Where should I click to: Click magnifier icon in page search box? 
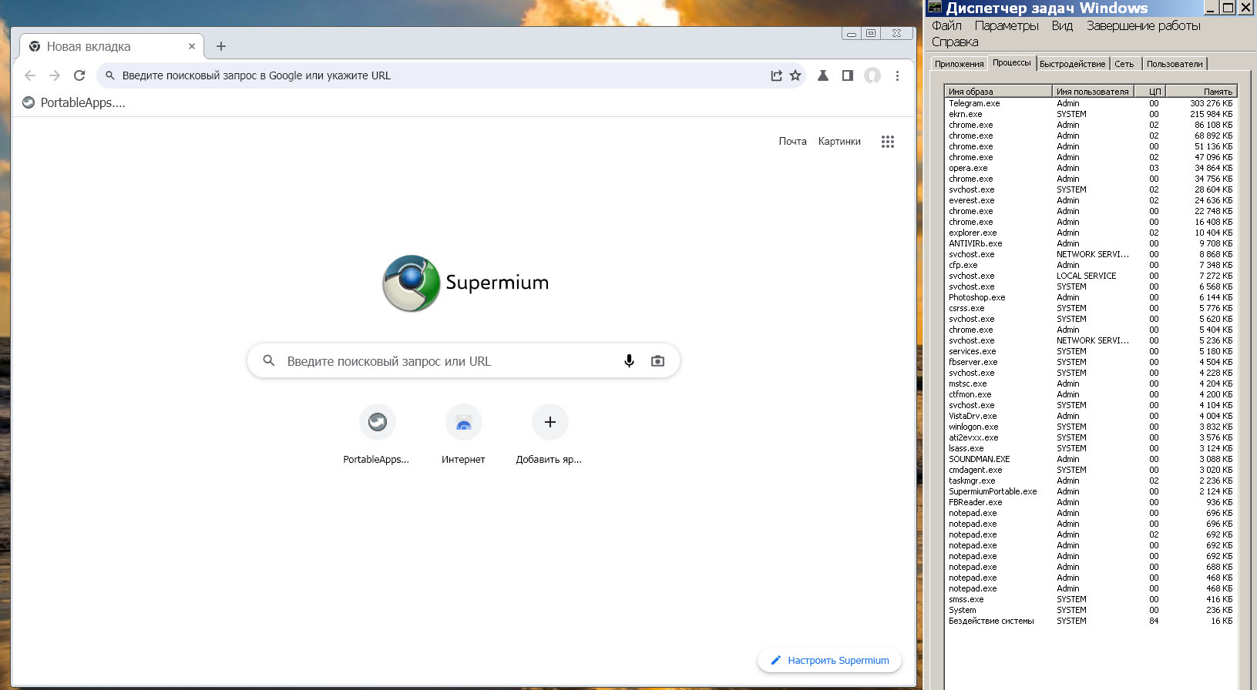(269, 360)
